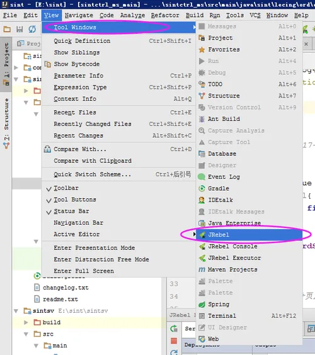The height and width of the screenshot is (355, 315).
Task: Select TODO in Tool Windows submenu
Action: click(x=249, y=84)
